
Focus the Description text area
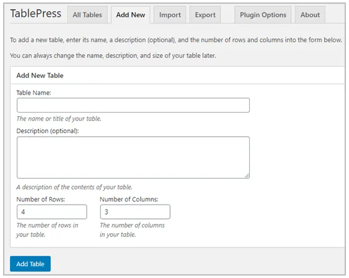point(133,157)
